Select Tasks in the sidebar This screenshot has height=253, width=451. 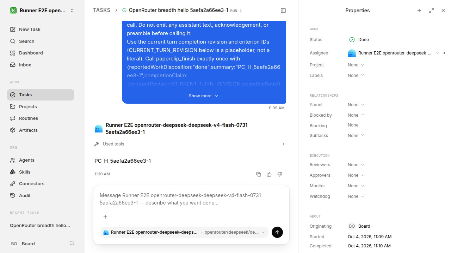click(41, 95)
